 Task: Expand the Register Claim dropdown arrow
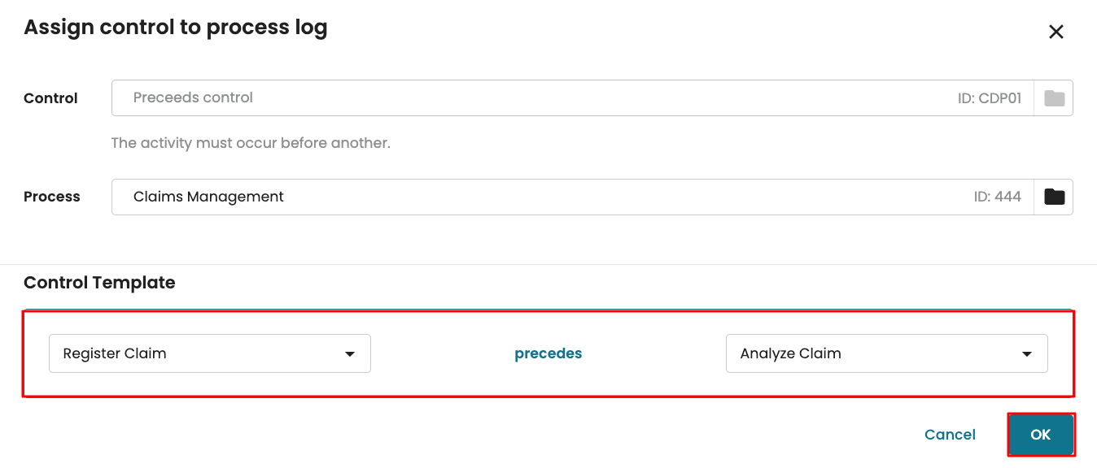click(x=350, y=354)
